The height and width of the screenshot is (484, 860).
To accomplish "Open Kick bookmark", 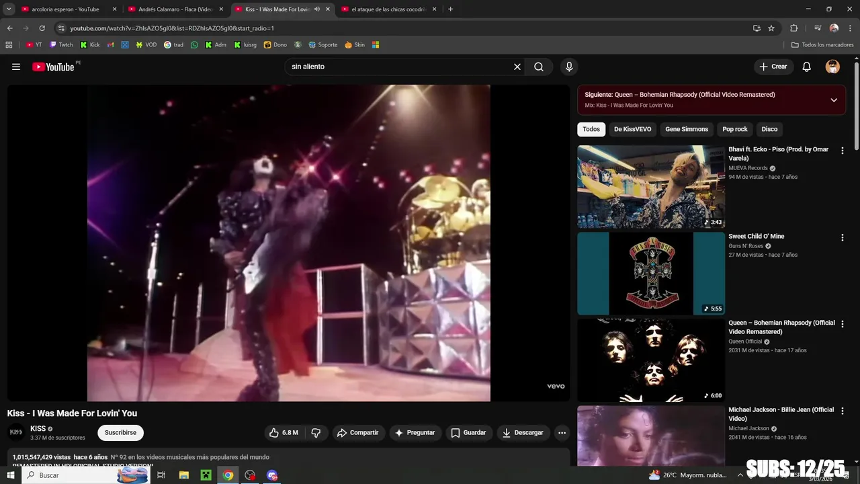I will pos(90,45).
